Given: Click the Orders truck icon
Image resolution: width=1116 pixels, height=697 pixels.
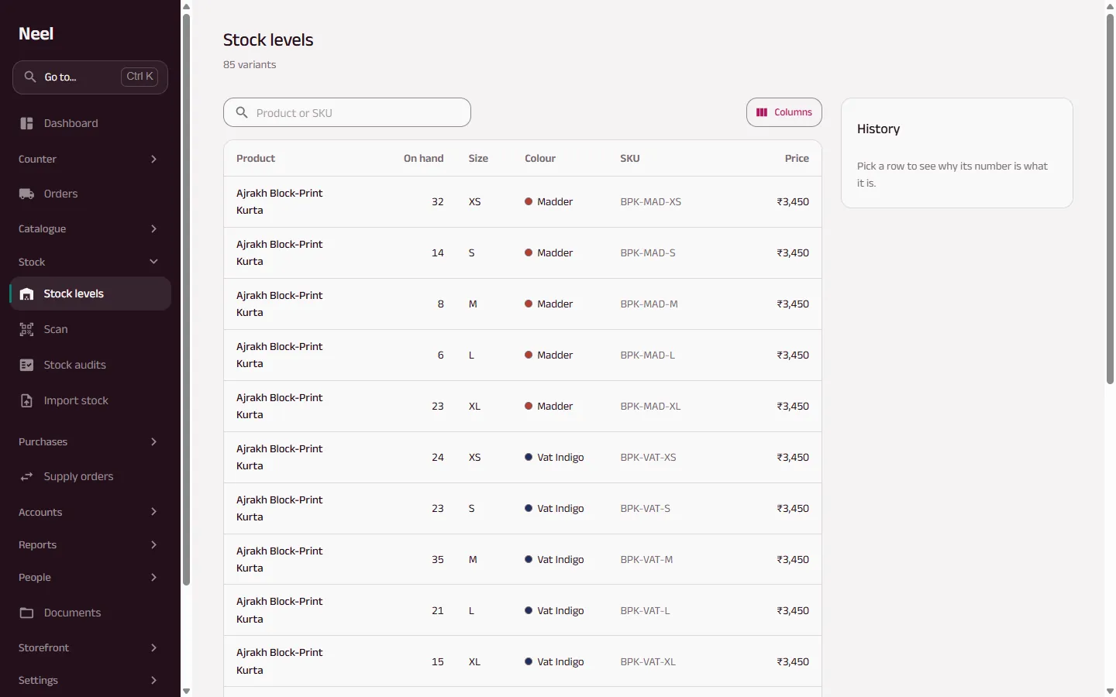Looking at the screenshot, I should pos(26,194).
